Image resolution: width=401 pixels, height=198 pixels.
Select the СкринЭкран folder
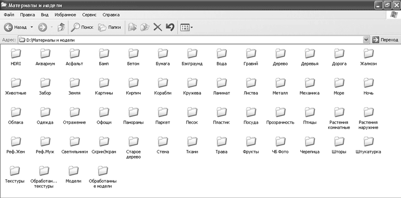[x=104, y=145]
